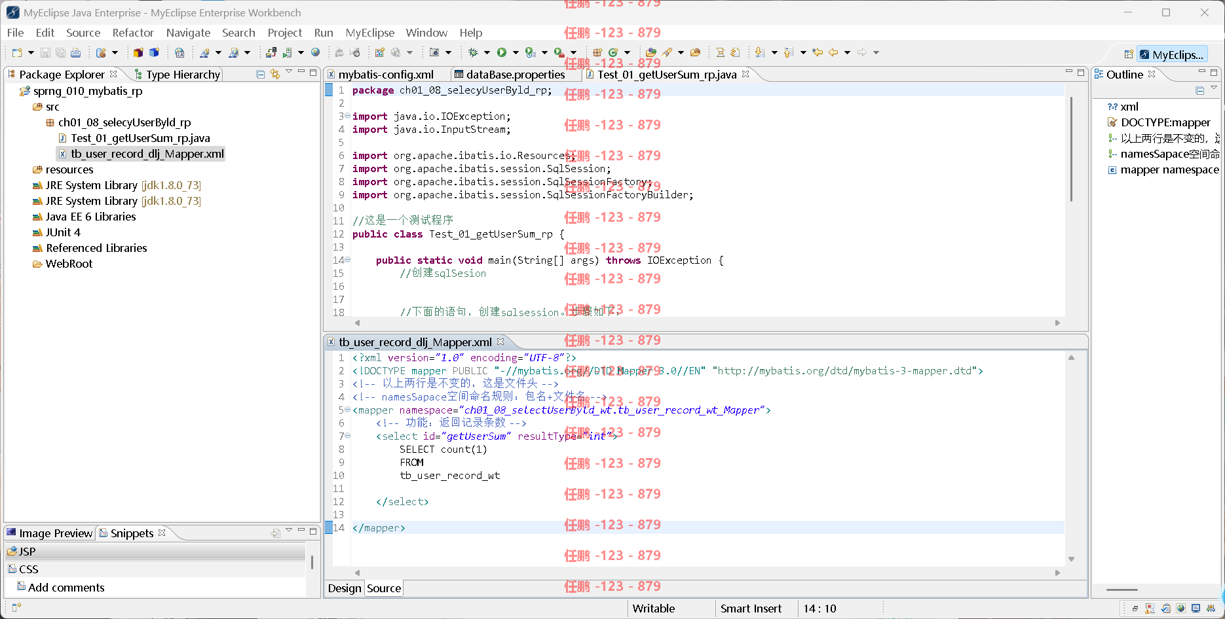Select the JSP snippets category

click(156, 552)
